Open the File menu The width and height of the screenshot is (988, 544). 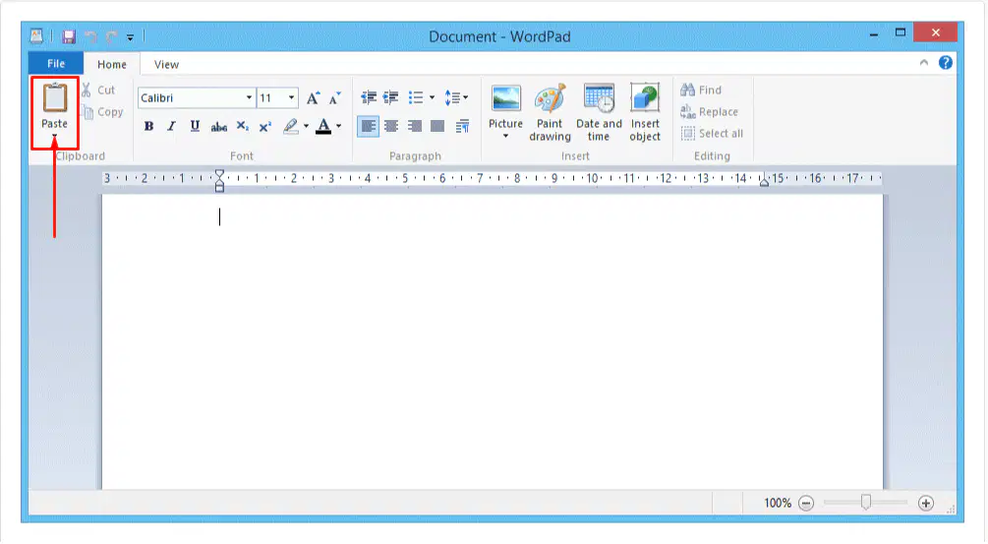coord(55,64)
